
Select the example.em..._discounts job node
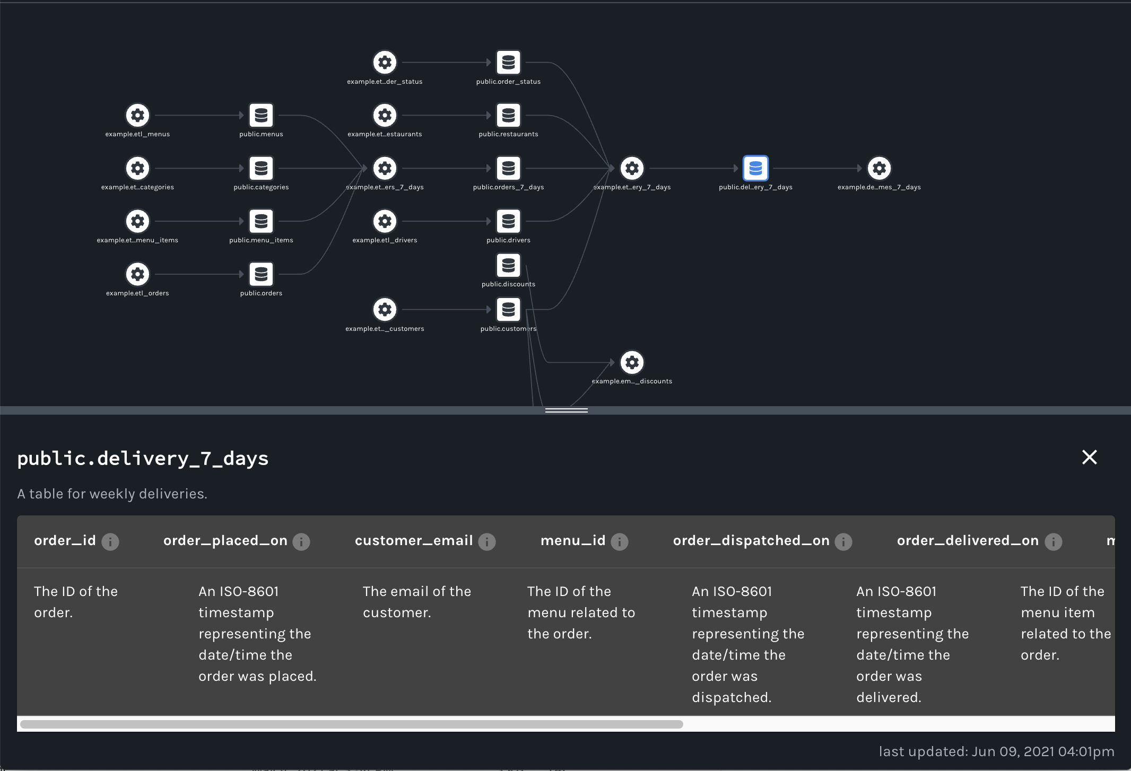click(632, 363)
